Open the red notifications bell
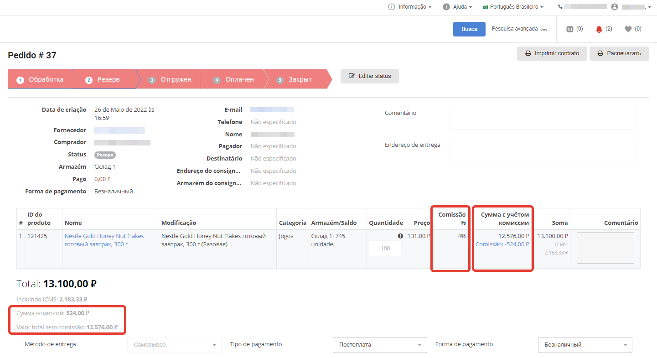The width and height of the screenshot is (657, 358). click(x=599, y=29)
